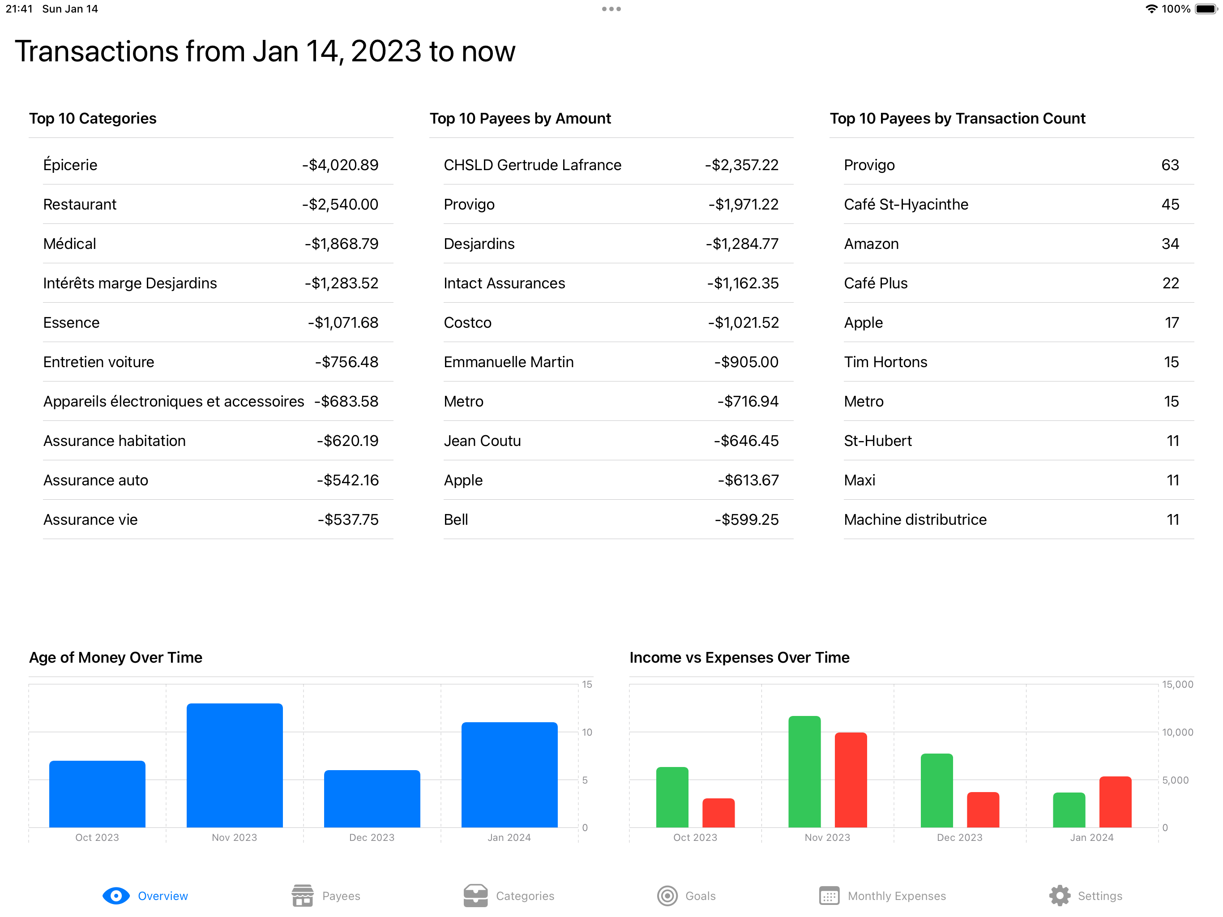Tap the green Oct 2023 income bar
The image size is (1223, 917).
tap(672, 797)
